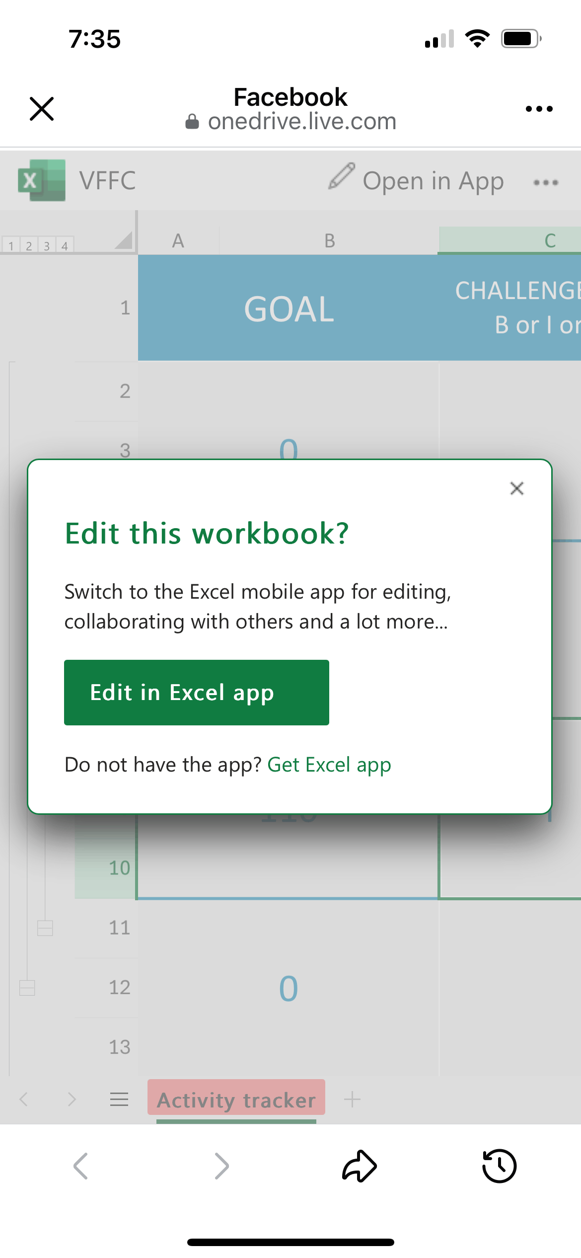
Task: Select column C header
Action: coord(510,241)
